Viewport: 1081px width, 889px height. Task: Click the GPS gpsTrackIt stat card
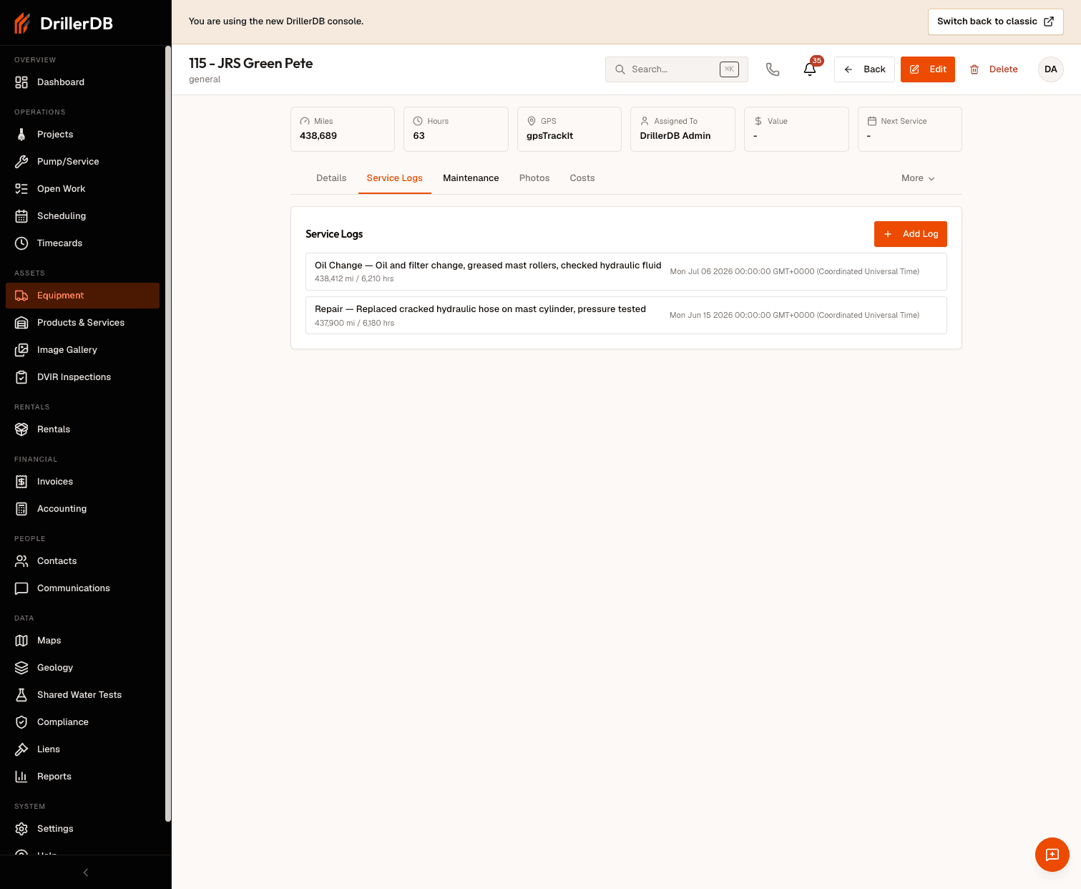coord(569,129)
